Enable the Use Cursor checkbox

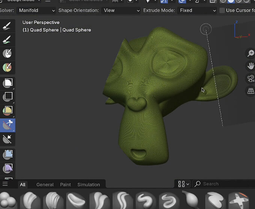(222, 10)
